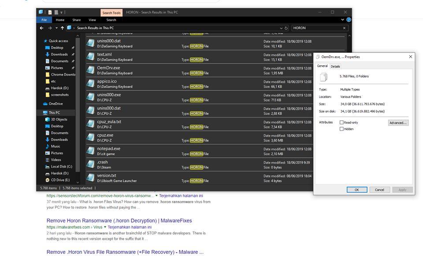423x256 pixels.
Task: Open the address bar dropdown chevron
Action: coord(281,28)
